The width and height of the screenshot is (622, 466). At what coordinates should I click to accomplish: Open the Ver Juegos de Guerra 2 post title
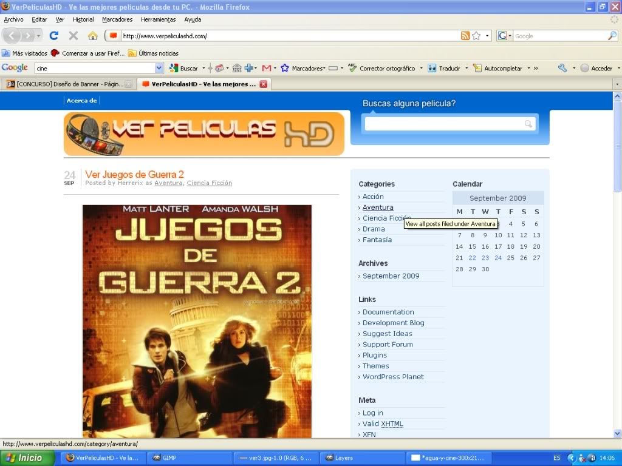point(134,174)
